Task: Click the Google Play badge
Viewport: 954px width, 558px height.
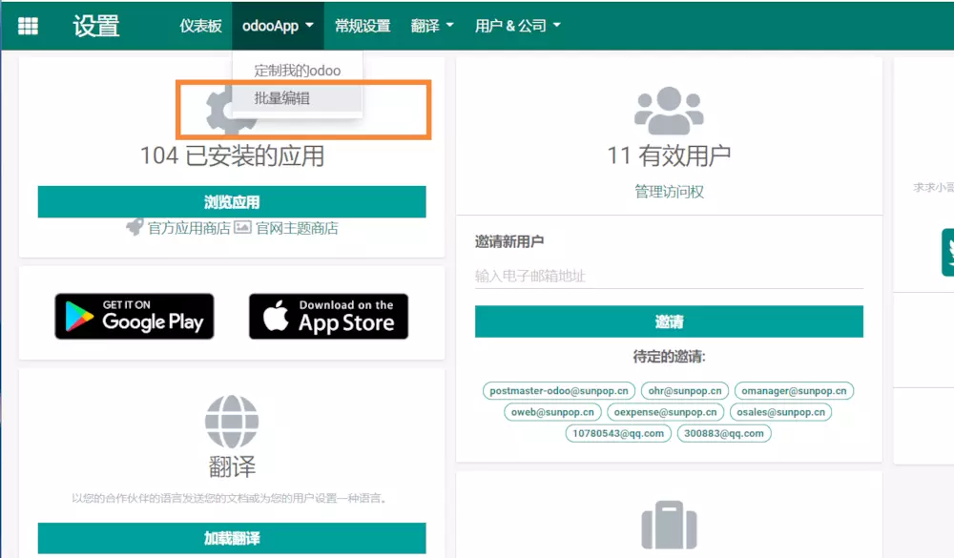Action: [x=135, y=317]
